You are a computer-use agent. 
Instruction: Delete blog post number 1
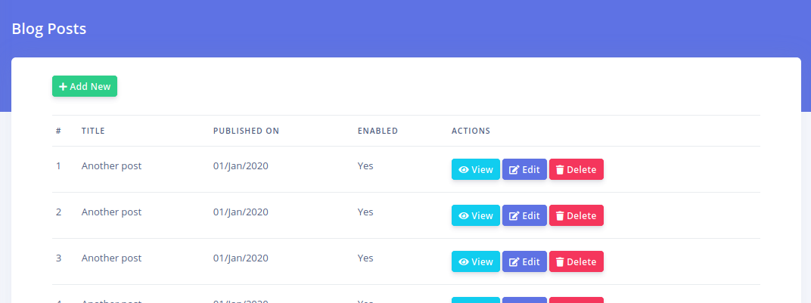click(576, 169)
